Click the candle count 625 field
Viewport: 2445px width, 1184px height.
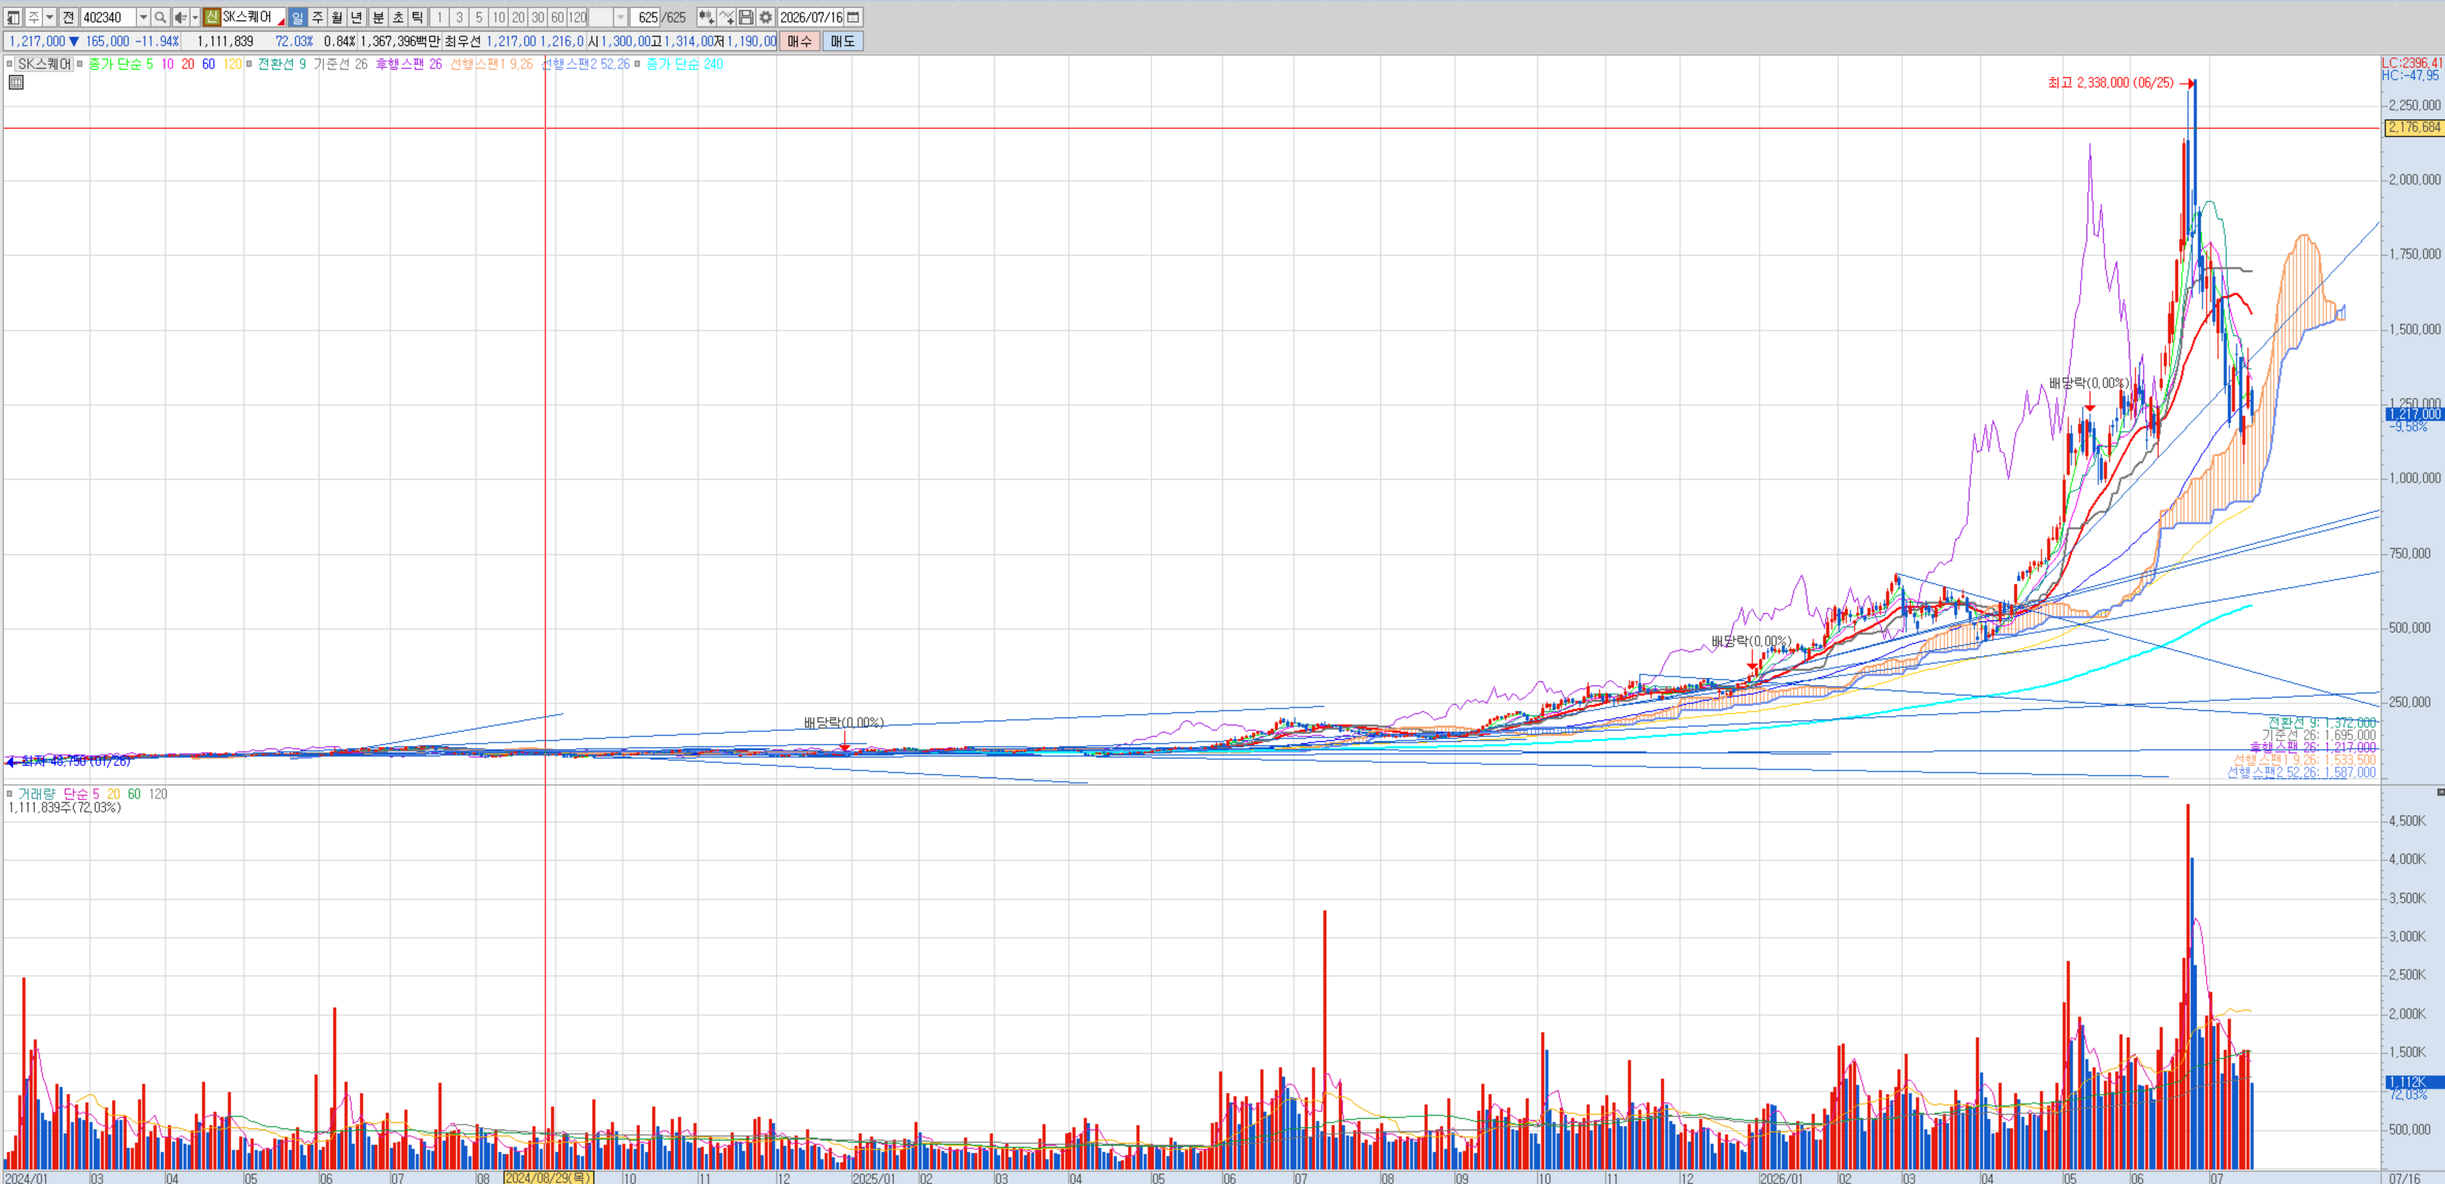pyautogui.click(x=646, y=17)
